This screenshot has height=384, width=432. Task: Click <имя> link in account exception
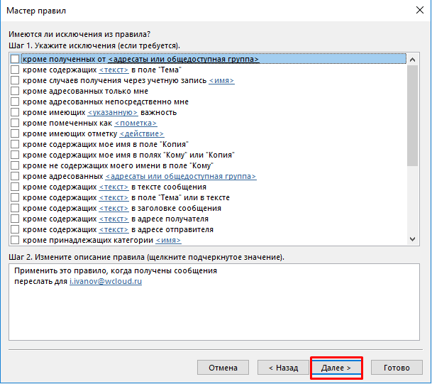click(x=221, y=81)
